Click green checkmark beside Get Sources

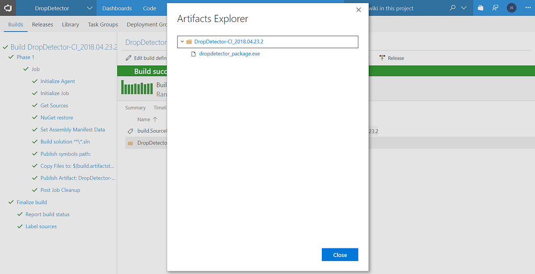tap(35, 105)
